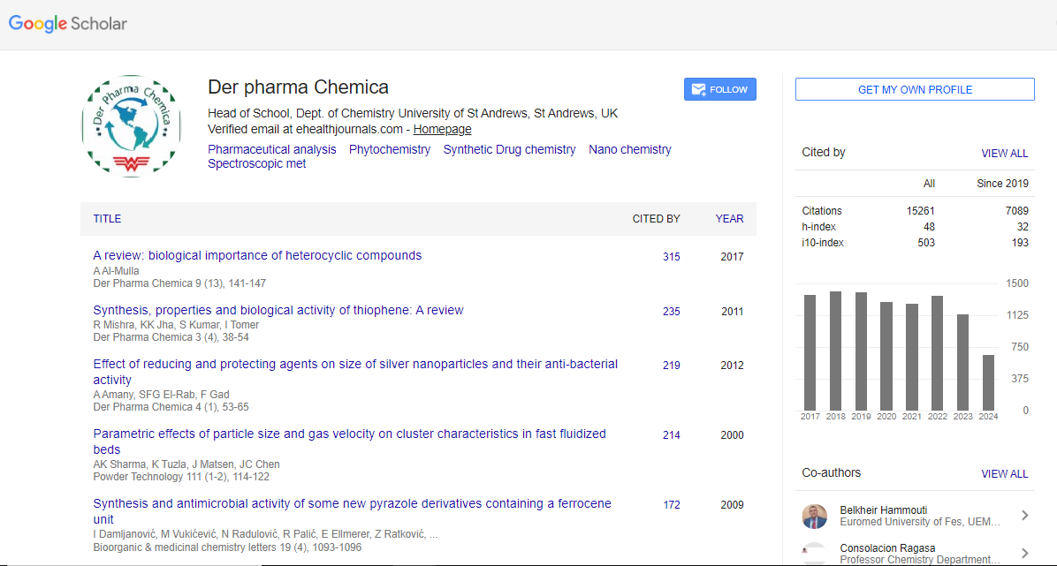Expand Belkheir Hammouti co-author chevron
This screenshot has height=566, width=1057.
click(1024, 516)
